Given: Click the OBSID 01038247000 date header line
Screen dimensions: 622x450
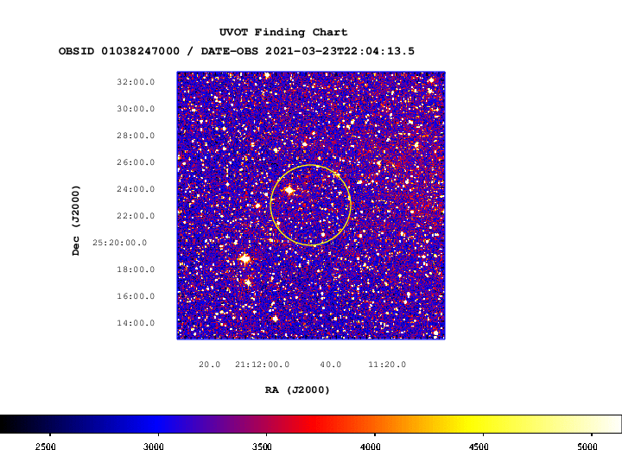Looking at the screenshot, I should pos(237,51).
